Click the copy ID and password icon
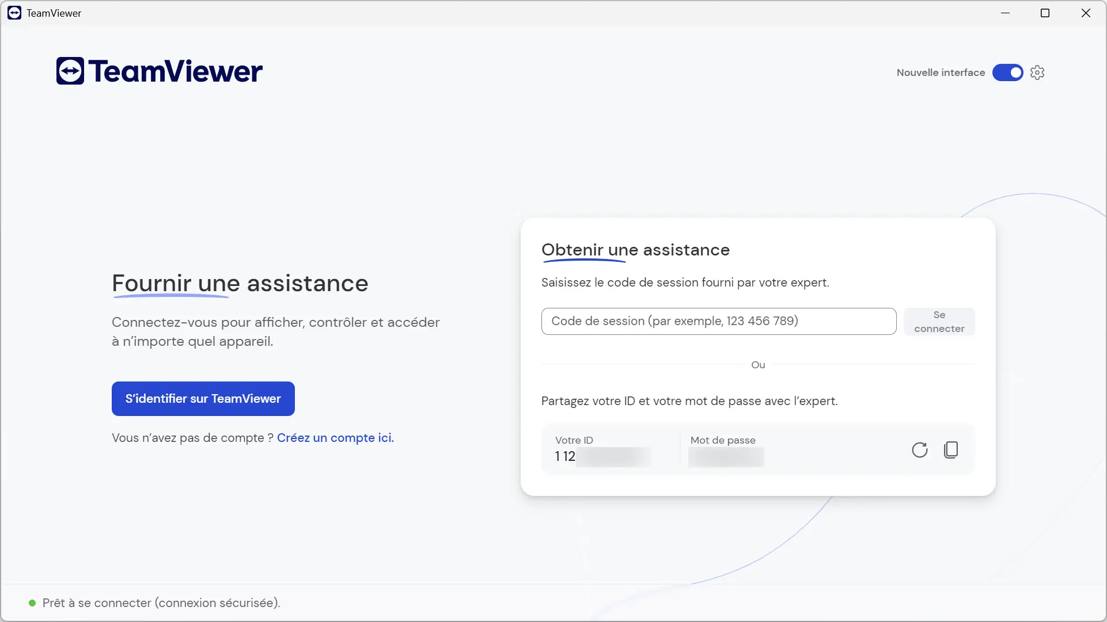 point(950,449)
